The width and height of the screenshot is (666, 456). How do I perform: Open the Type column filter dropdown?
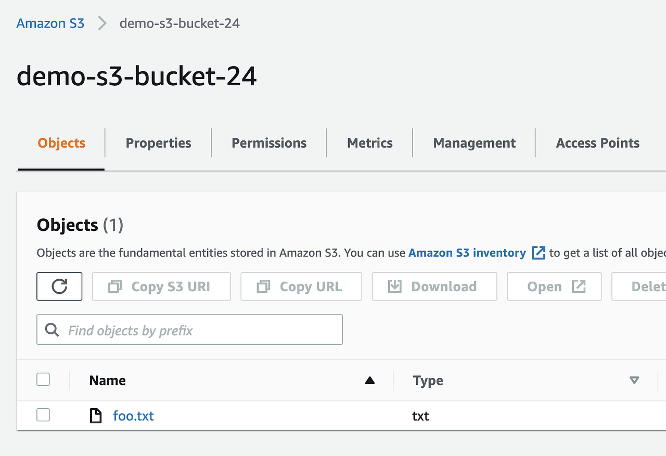[634, 381]
